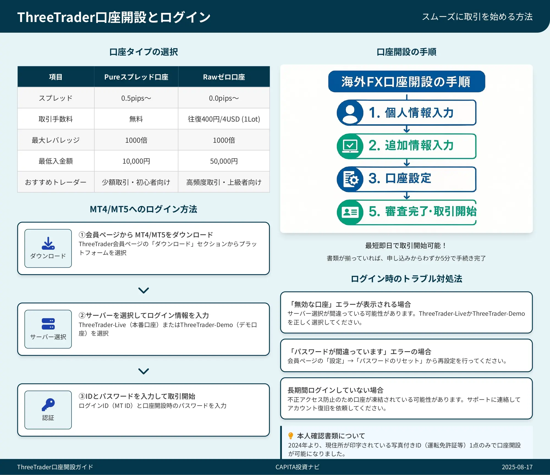Viewport: 550px width, 475px height.
Task: Click the 0.0pips〜 cell
Action: 224,98
